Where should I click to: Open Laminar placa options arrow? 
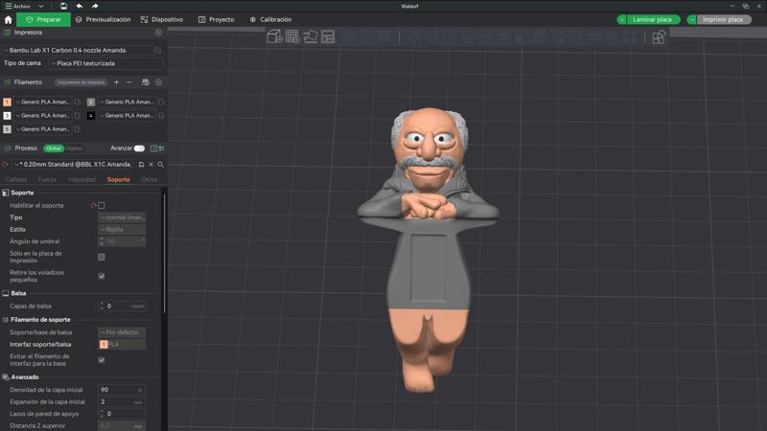(621, 19)
